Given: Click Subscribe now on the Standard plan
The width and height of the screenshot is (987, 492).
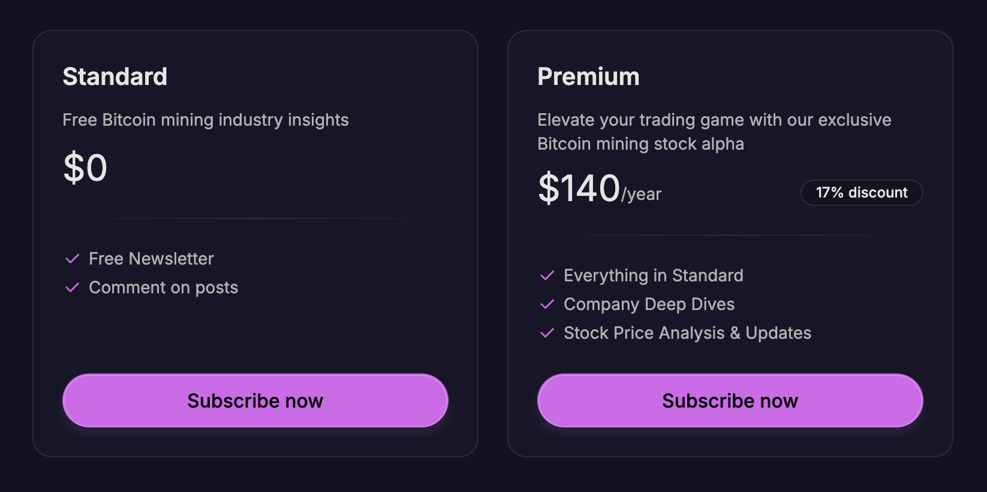Looking at the screenshot, I should pyautogui.click(x=255, y=400).
